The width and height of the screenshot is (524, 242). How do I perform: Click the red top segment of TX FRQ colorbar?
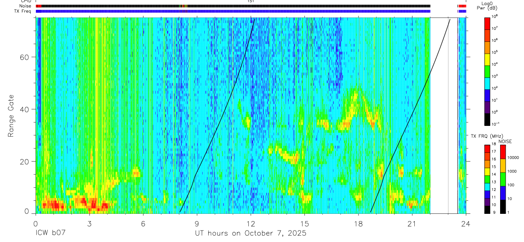coord(487,148)
